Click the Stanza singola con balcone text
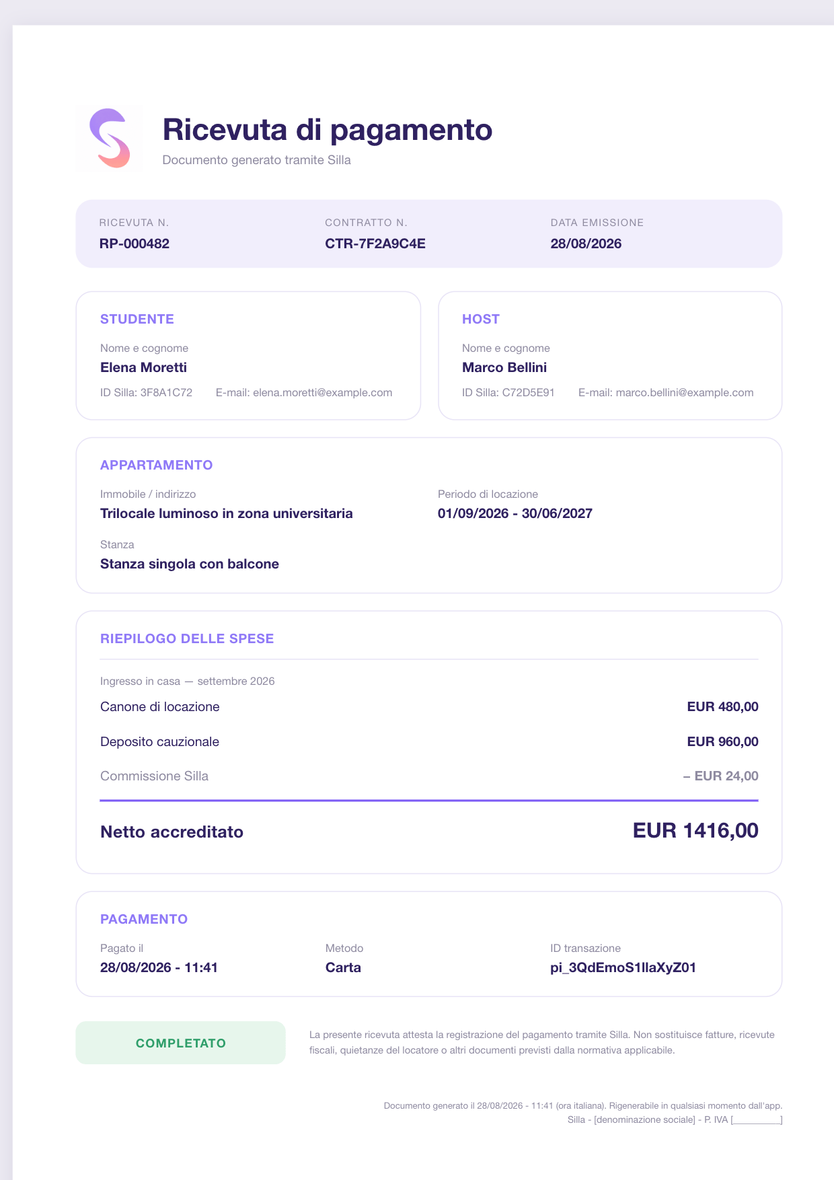The height and width of the screenshot is (1180, 834). click(x=190, y=564)
